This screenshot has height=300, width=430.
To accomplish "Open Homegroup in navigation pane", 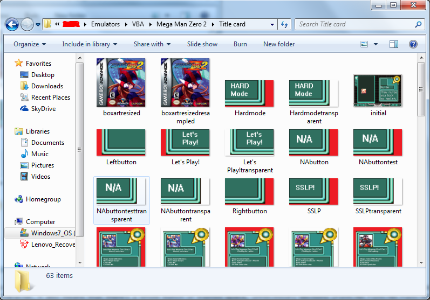I will point(38,199).
